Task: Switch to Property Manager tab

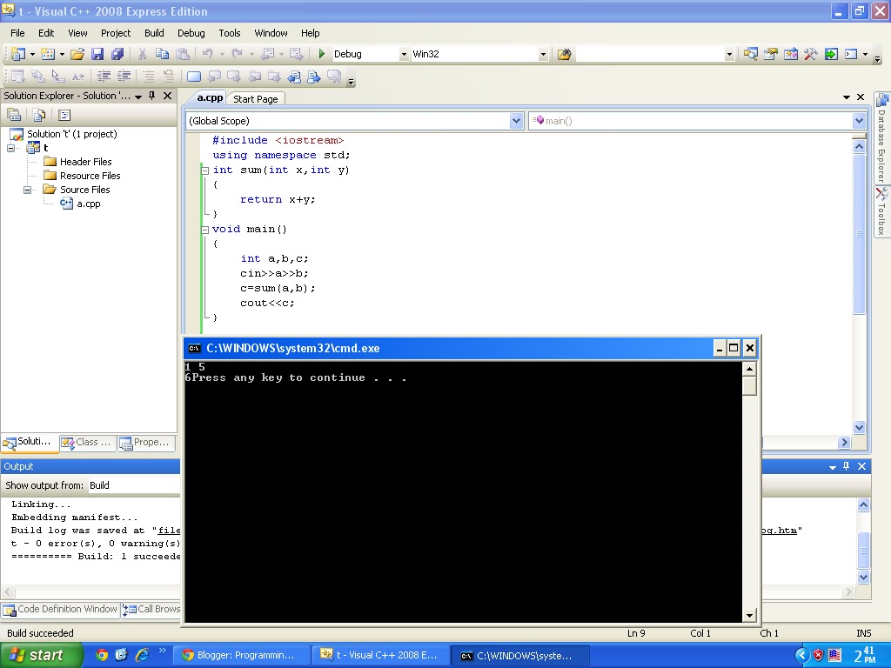Action: point(146,443)
